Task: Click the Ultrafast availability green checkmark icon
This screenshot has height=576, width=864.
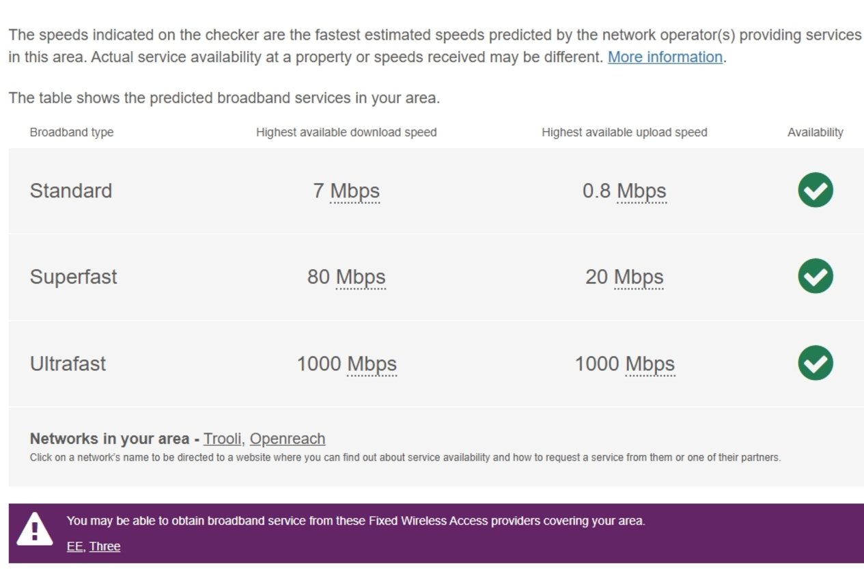Action: coord(815,363)
